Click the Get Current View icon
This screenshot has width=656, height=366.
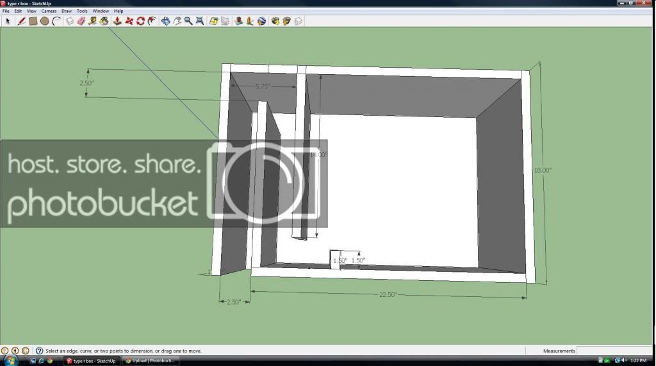point(213,21)
